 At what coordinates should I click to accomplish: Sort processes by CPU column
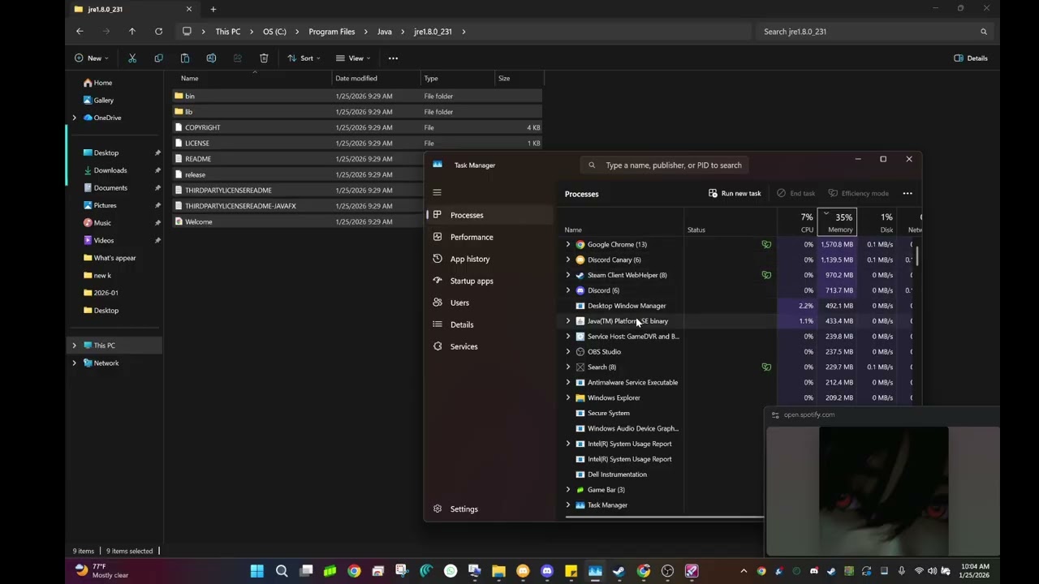[x=797, y=222]
